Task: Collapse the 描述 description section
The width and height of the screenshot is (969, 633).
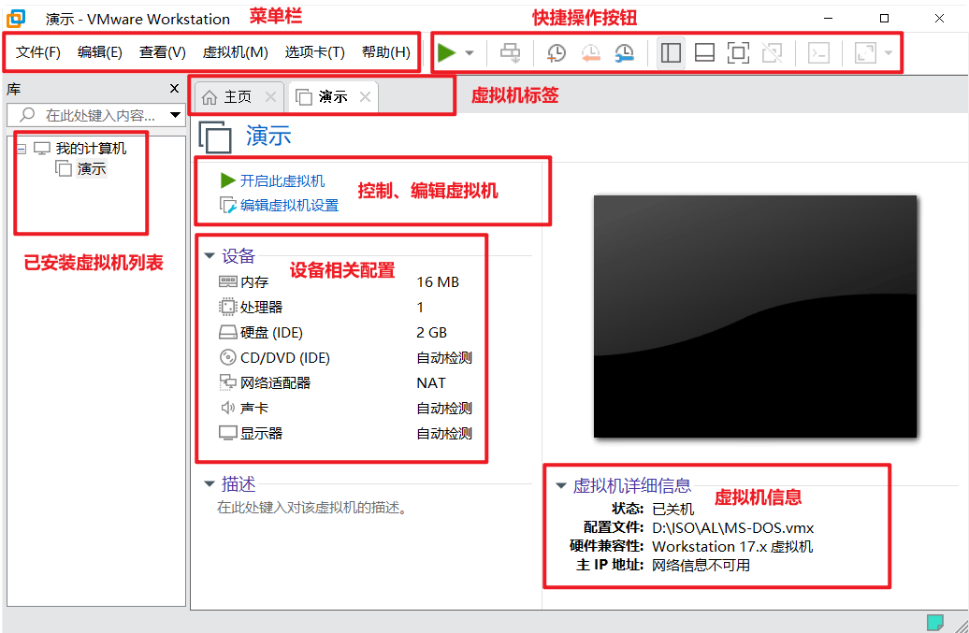Action: click(208, 484)
